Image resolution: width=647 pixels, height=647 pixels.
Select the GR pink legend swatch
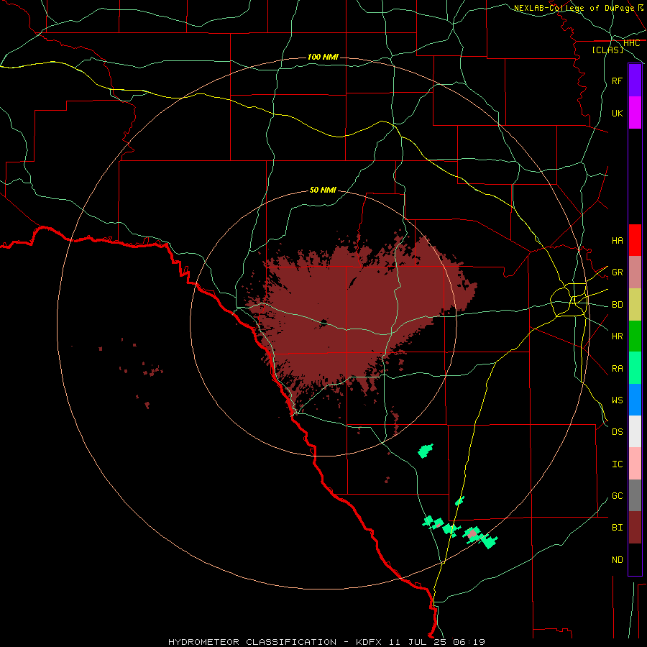click(635, 272)
